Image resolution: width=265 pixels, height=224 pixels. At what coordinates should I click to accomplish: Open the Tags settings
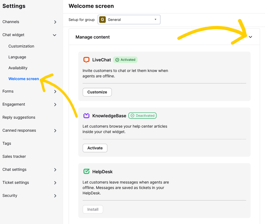click(x=7, y=143)
